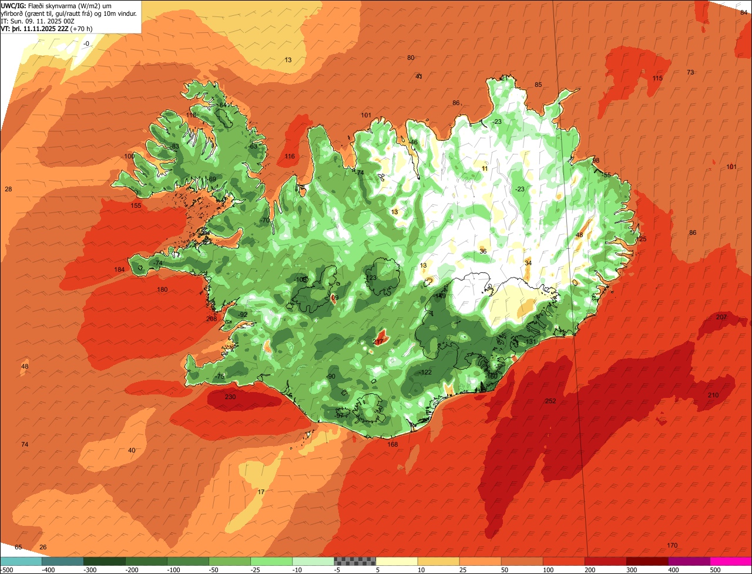Click the map value '98' on the northeast coast
The height and width of the screenshot is (574, 752).
tap(596, 160)
